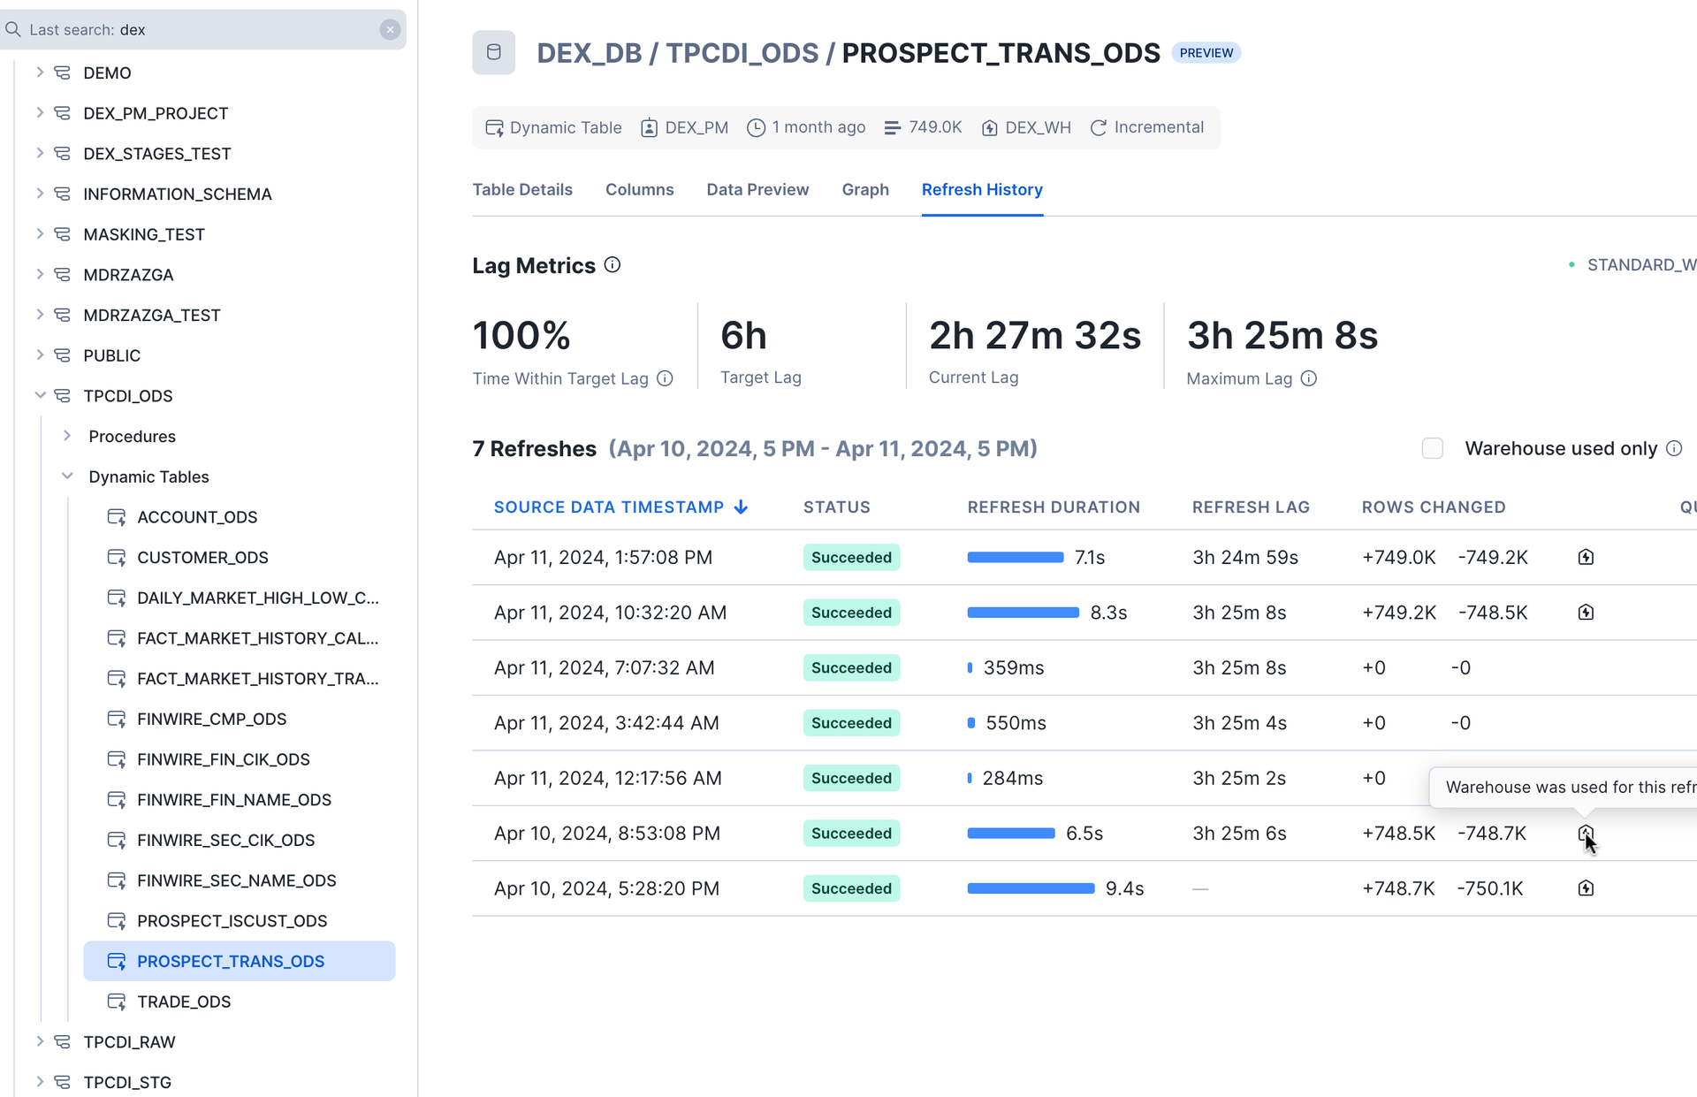Click the info icon beside Lag Metrics
This screenshot has height=1097, width=1697.
[x=613, y=264]
